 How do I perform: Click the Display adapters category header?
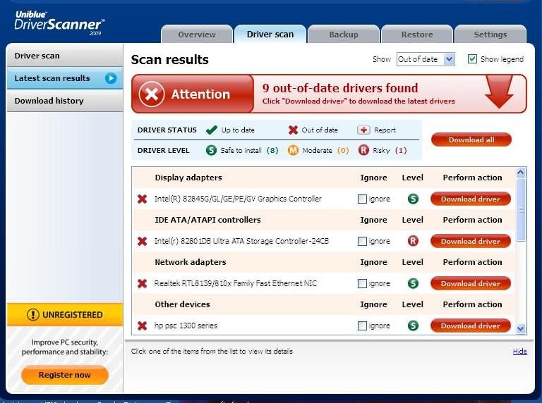pos(188,178)
